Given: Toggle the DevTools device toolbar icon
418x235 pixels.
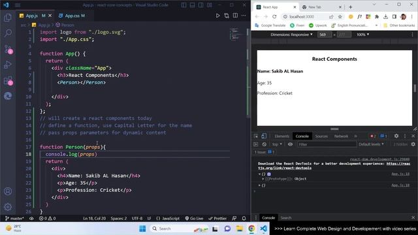Looking at the screenshot, I should click(x=264, y=136).
